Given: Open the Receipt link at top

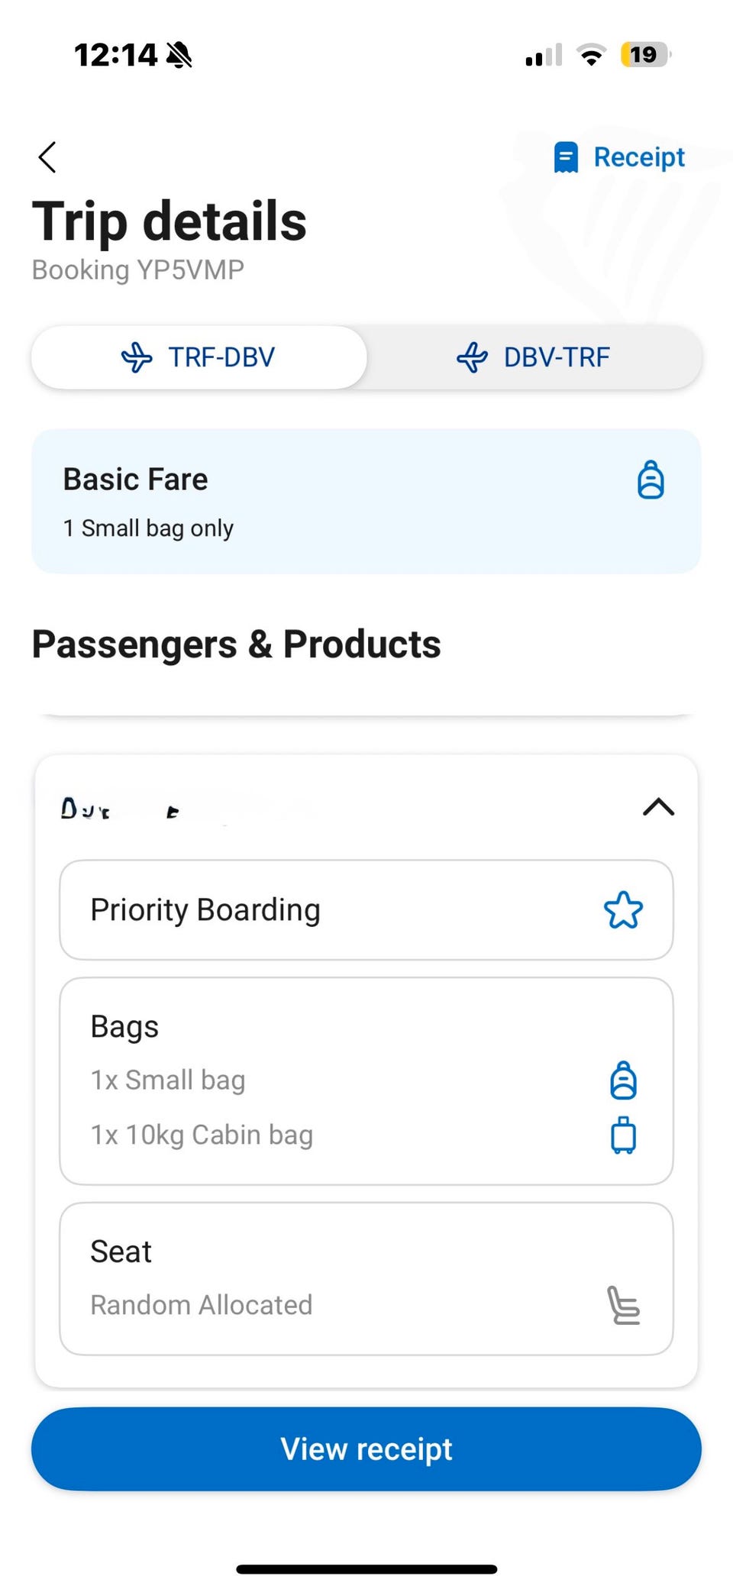Looking at the screenshot, I should tap(638, 157).
